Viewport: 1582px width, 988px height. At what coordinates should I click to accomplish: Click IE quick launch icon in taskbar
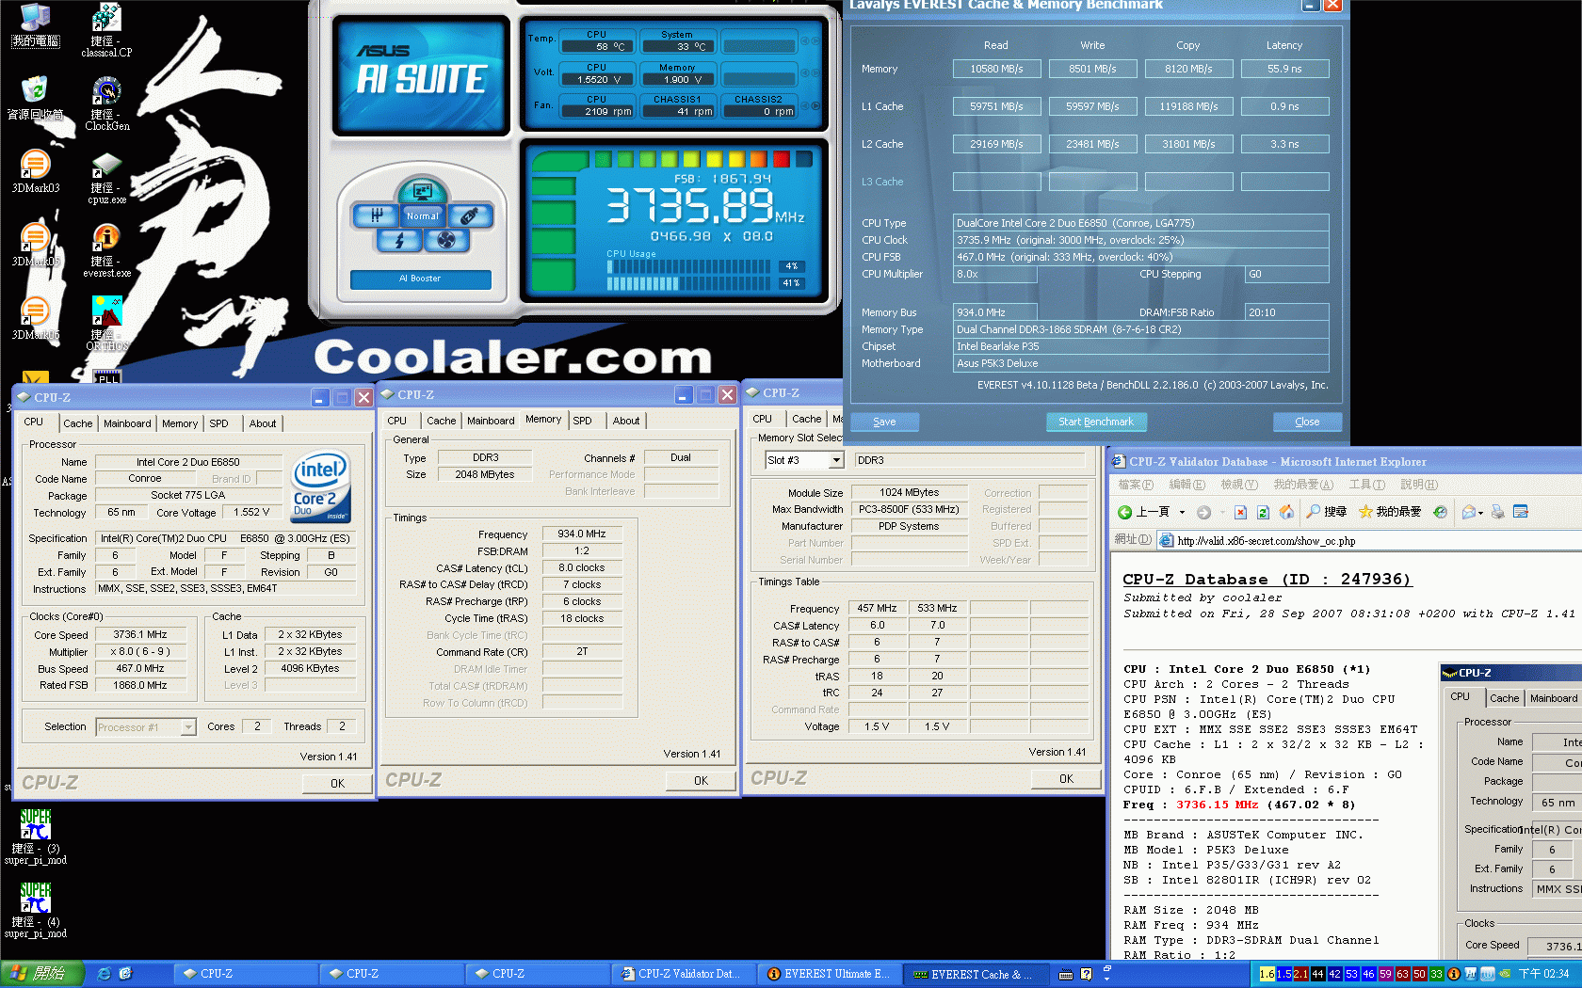pyautogui.click(x=104, y=974)
